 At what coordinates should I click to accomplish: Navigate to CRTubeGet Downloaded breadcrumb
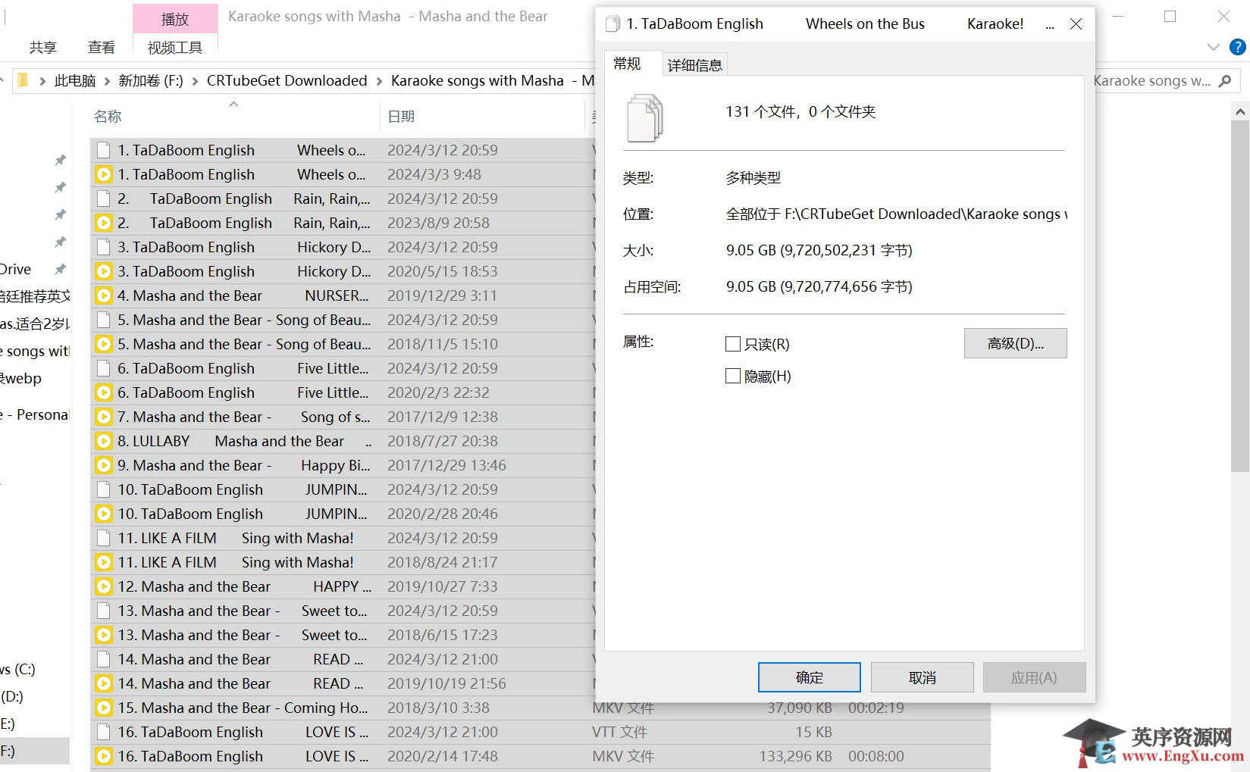287,81
